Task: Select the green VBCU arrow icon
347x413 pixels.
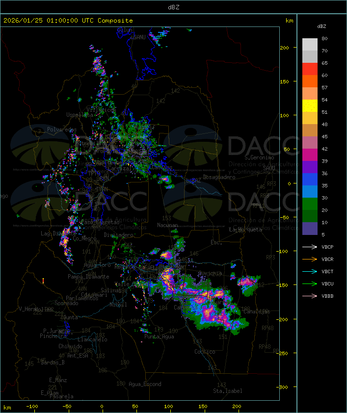Action: [x=309, y=284]
